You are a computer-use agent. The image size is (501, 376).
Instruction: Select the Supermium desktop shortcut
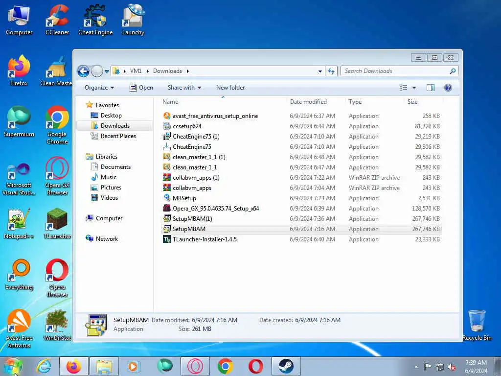tap(19, 122)
